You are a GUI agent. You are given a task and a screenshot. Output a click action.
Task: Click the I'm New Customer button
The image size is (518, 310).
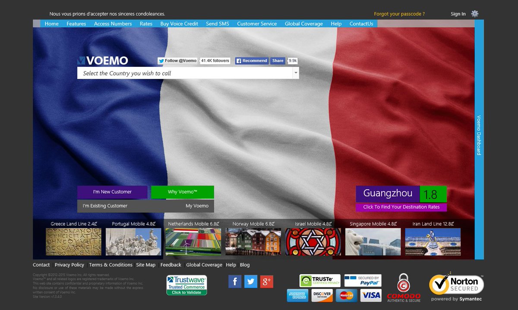(x=112, y=192)
